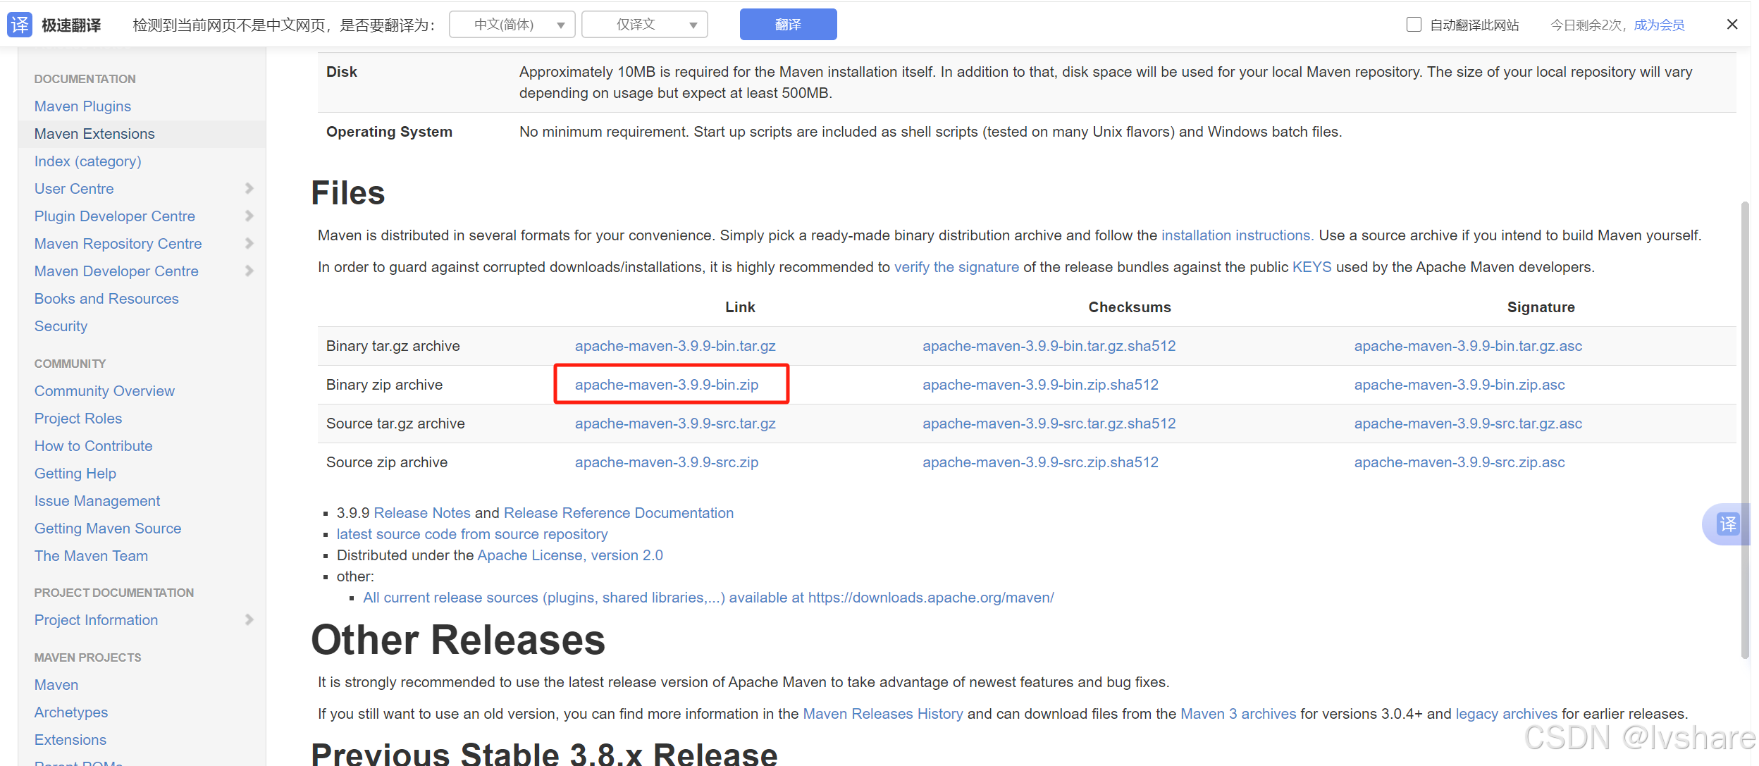Image resolution: width=1759 pixels, height=766 pixels.
Task: Close the translation bar with the X icon
Action: pos(1732,25)
